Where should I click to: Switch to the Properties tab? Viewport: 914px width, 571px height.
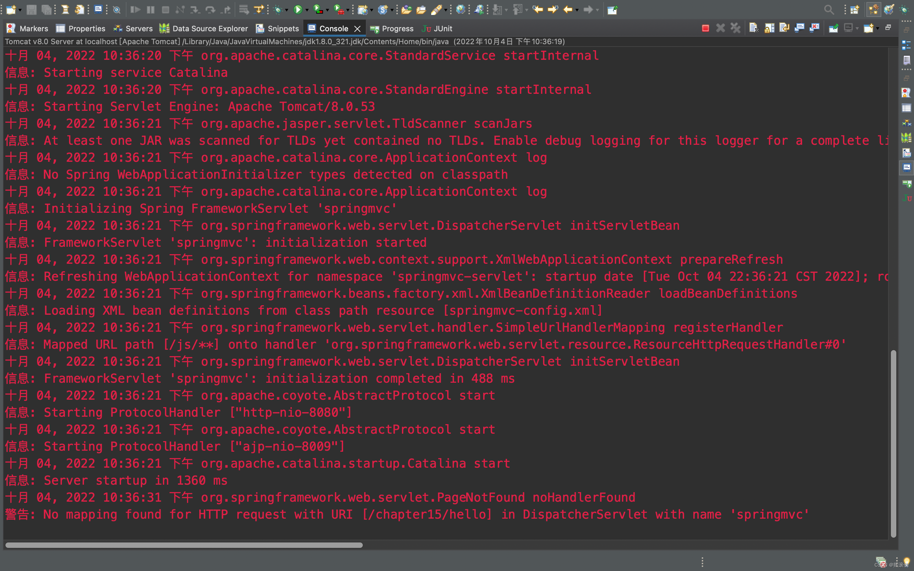click(81, 29)
